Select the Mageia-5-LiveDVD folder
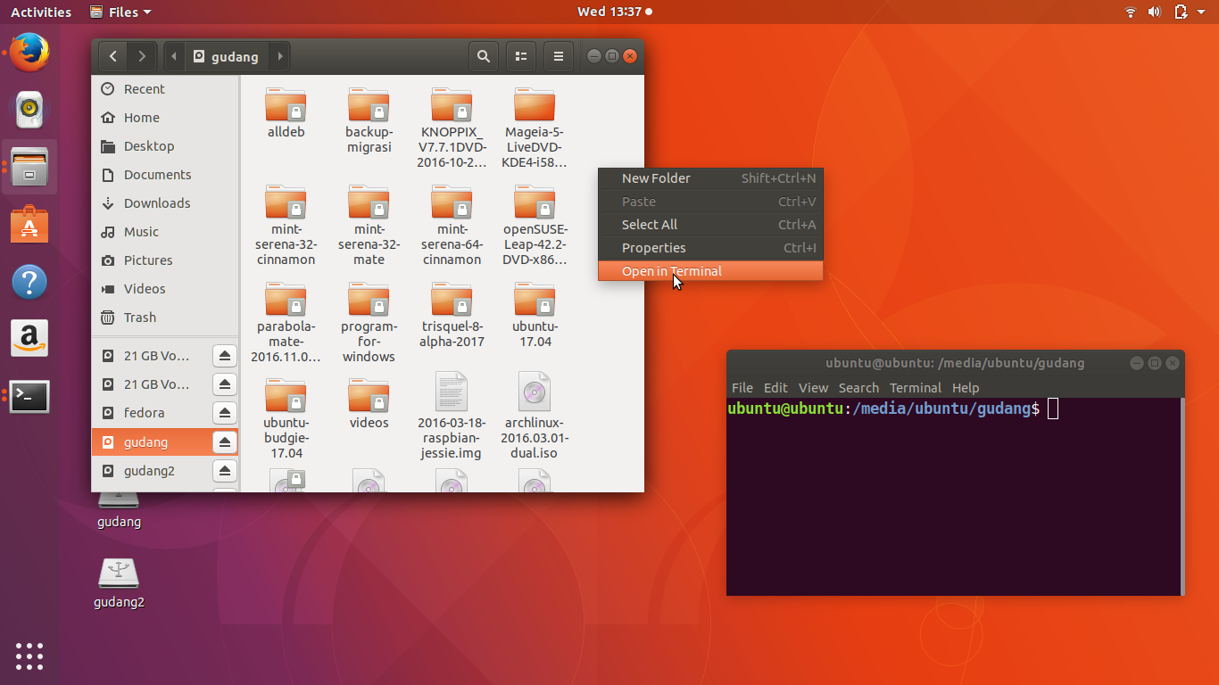 tap(535, 128)
